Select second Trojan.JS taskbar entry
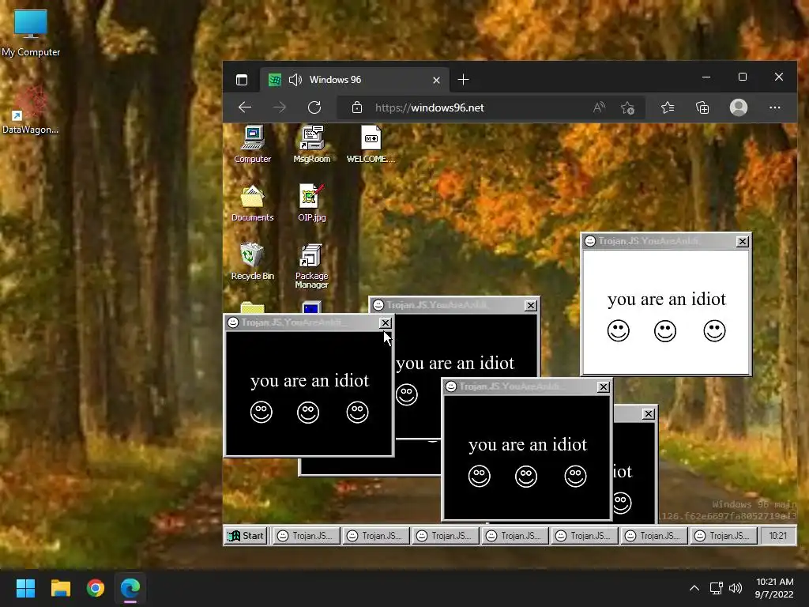This screenshot has height=607, width=809. tap(375, 536)
